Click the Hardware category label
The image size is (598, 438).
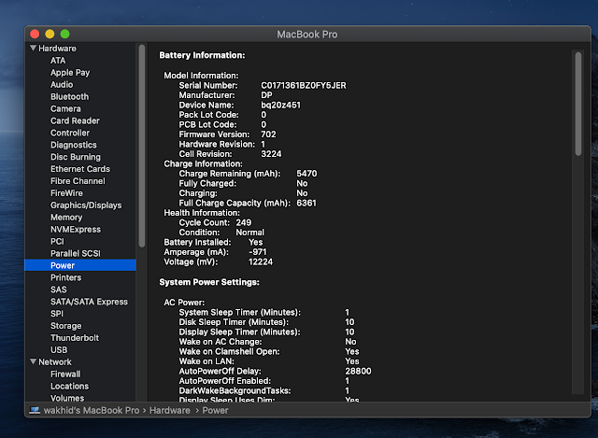point(57,49)
